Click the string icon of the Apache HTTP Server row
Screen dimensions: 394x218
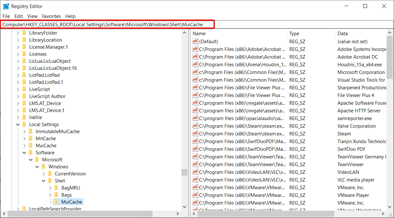coord(195,110)
